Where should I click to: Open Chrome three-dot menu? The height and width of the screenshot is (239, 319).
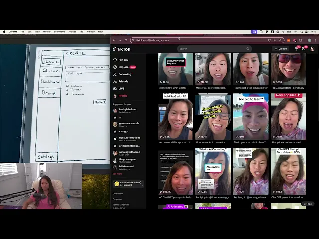tap(316, 40)
